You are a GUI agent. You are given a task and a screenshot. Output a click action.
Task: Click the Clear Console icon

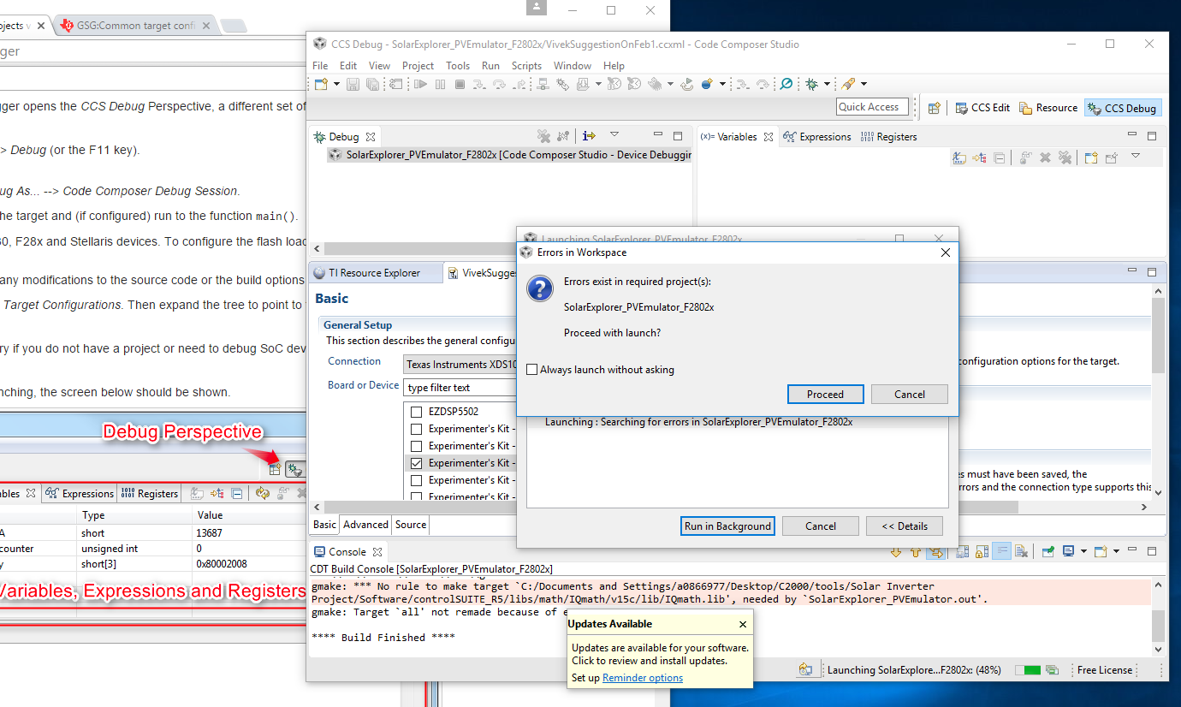[1021, 551]
